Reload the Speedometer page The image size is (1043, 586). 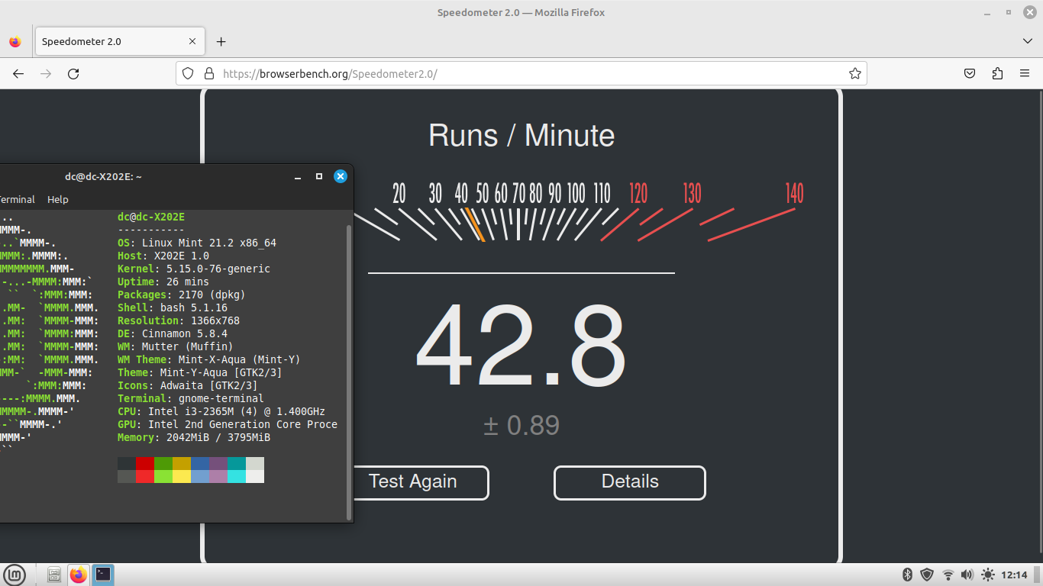tap(73, 74)
